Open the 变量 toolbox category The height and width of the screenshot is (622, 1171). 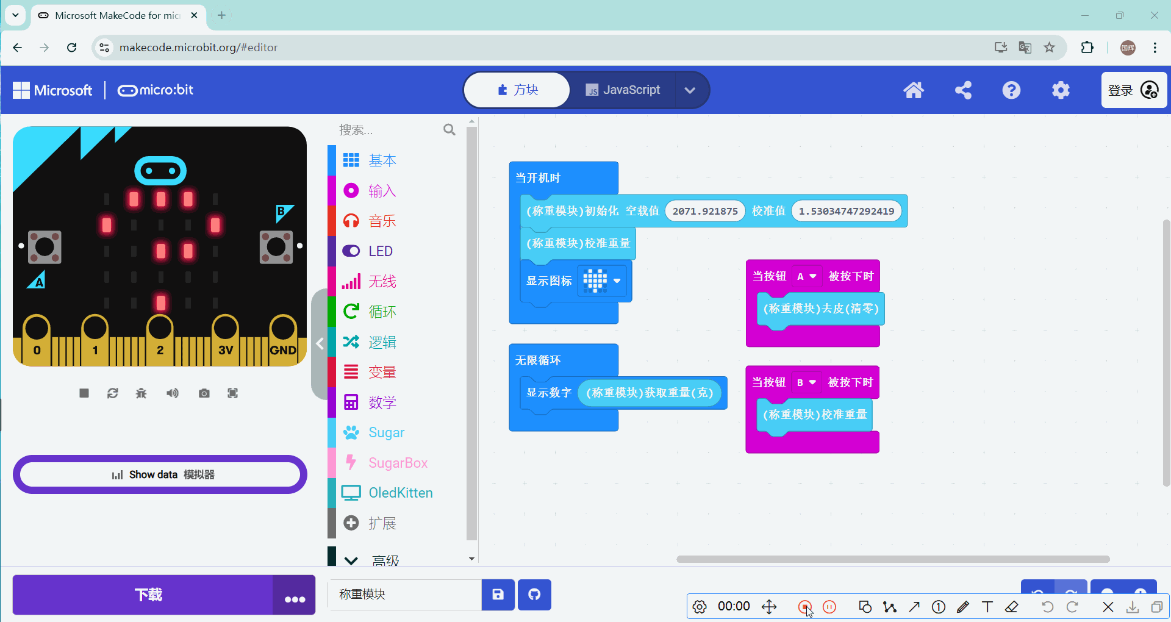tap(397, 372)
